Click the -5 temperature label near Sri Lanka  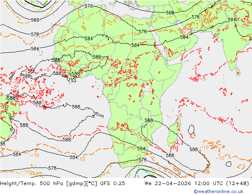tap(229, 61)
